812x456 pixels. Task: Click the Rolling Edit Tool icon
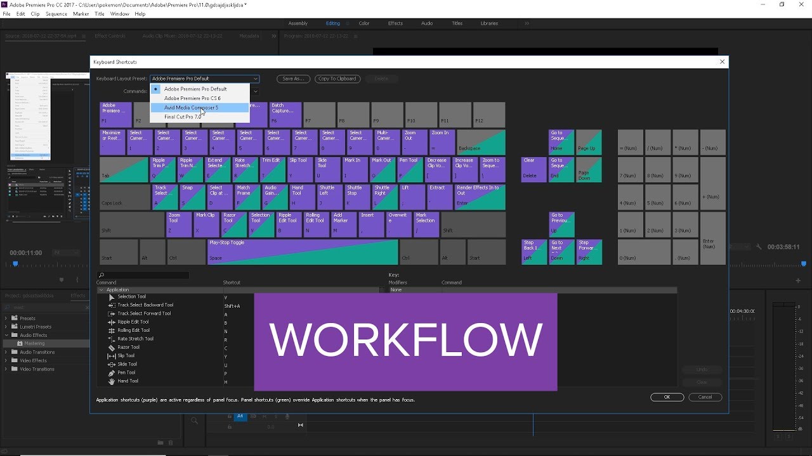click(112, 330)
